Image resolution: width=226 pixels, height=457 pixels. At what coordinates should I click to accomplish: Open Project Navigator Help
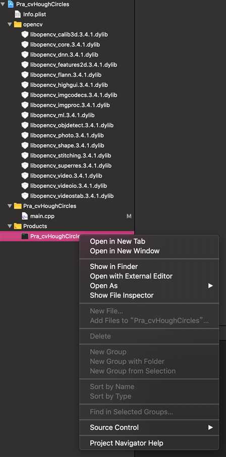tap(127, 443)
